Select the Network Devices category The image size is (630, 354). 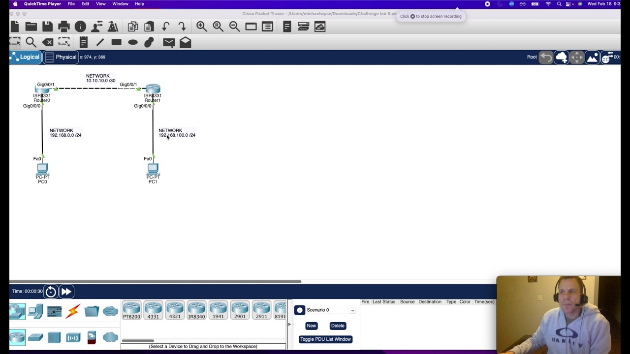[17, 311]
